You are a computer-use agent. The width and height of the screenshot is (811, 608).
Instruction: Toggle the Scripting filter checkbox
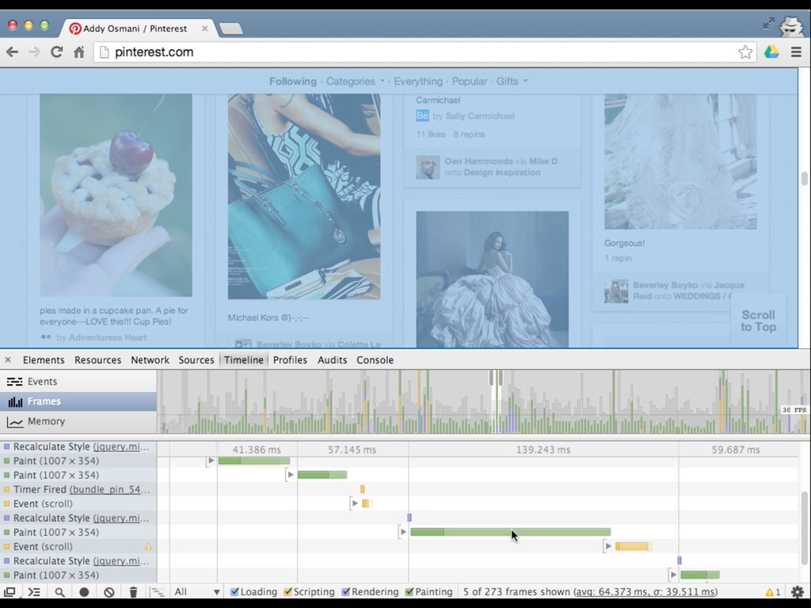pos(288,592)
